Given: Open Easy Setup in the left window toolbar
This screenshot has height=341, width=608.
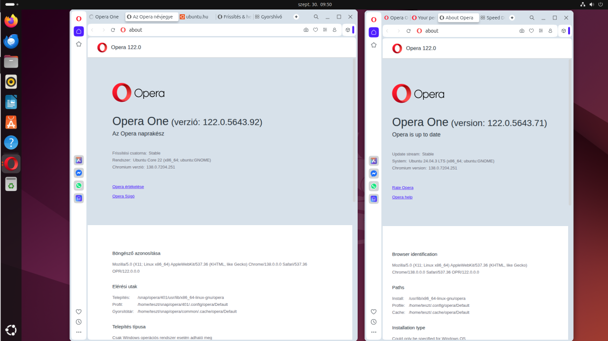Looking at the screenshot, I should [x=325, y=30].
